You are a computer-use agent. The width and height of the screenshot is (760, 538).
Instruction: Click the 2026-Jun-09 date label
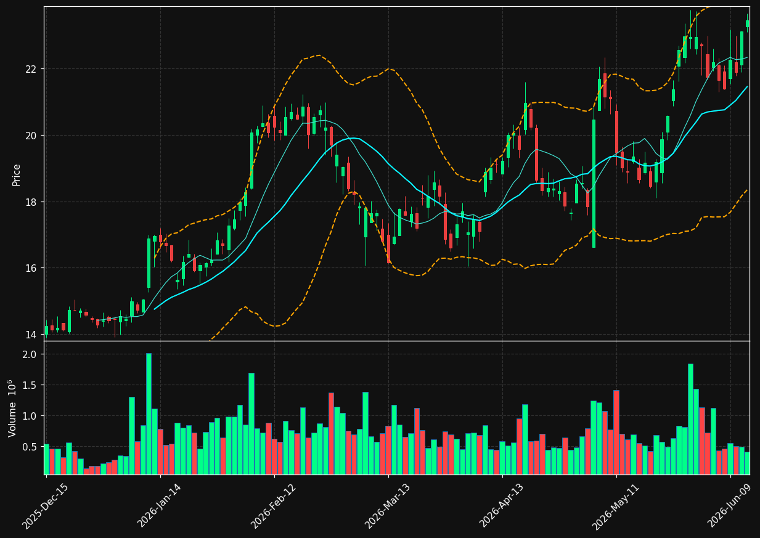point(730,505)
